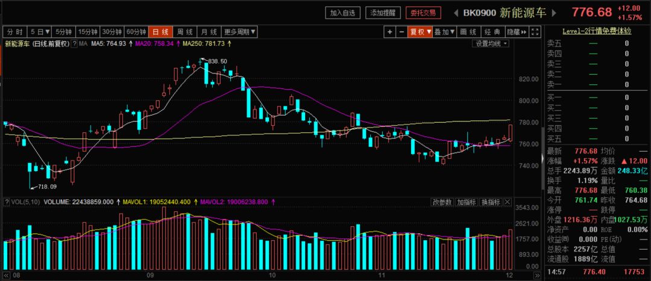Click 添加提醒 to add alert
This screenshot has height=281, width=651.
pos(383,13)
